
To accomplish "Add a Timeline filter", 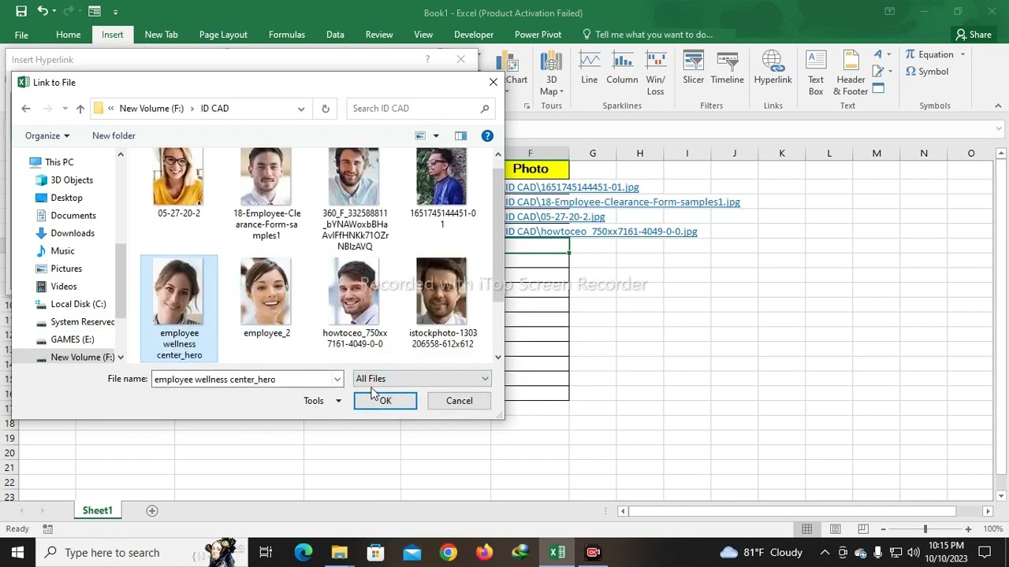I will pos(727,68).
